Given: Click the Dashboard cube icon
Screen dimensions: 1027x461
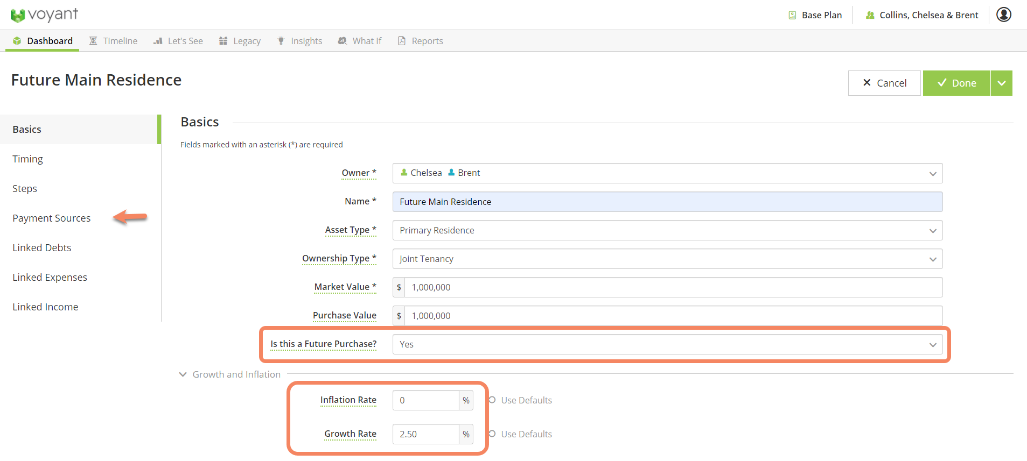Looking at the screenshot, I should coord(17,41).
